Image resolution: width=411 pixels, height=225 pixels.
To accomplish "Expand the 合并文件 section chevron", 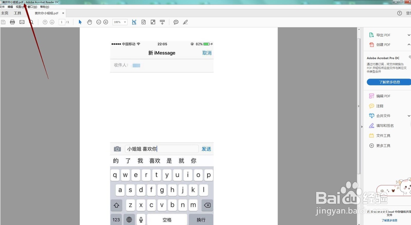I will [x=409, y=116].
